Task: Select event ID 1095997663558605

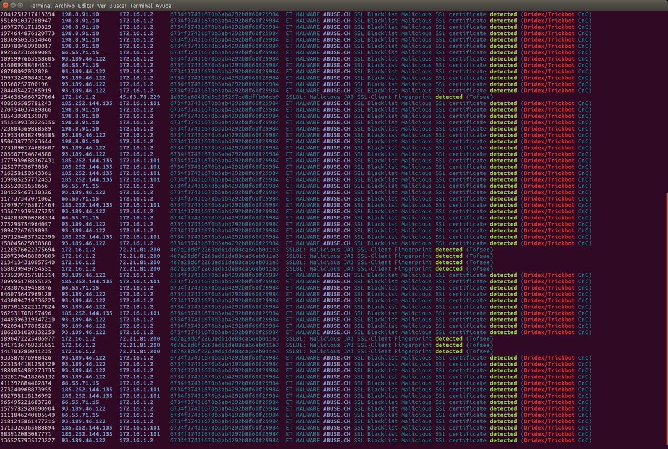Action: pyautogui.click(x=28, y=58)
